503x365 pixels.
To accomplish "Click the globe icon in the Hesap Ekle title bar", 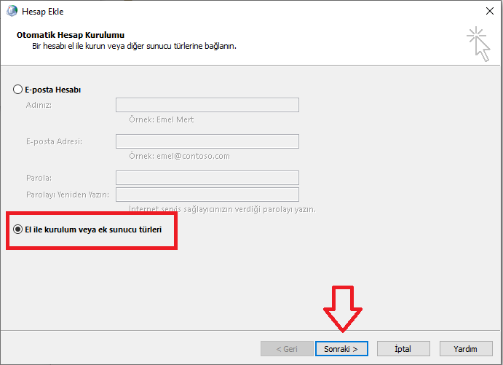I will coord(12,10).
